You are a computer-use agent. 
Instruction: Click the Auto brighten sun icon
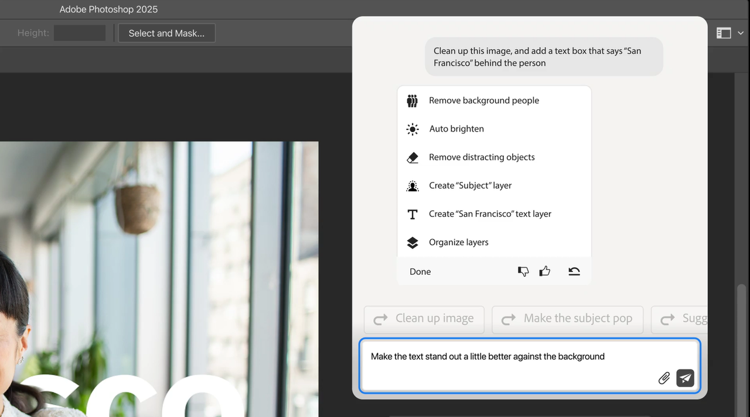coord(412,129)
